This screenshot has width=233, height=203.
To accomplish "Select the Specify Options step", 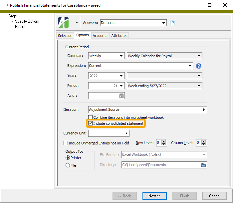I will click(27, 21).
